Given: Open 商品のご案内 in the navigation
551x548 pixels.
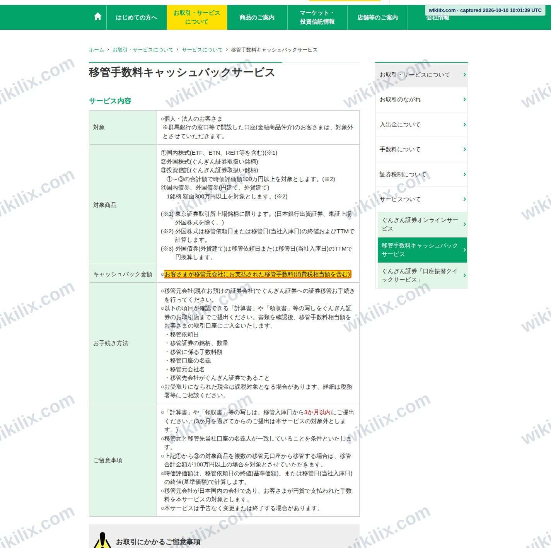Looking at the screenshot, I should (x=257, y=17).
